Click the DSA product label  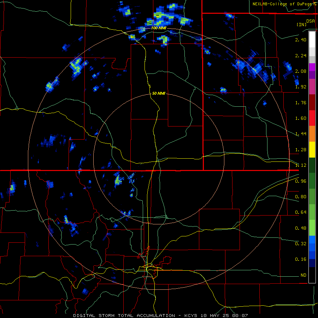[x=311, y=21]
